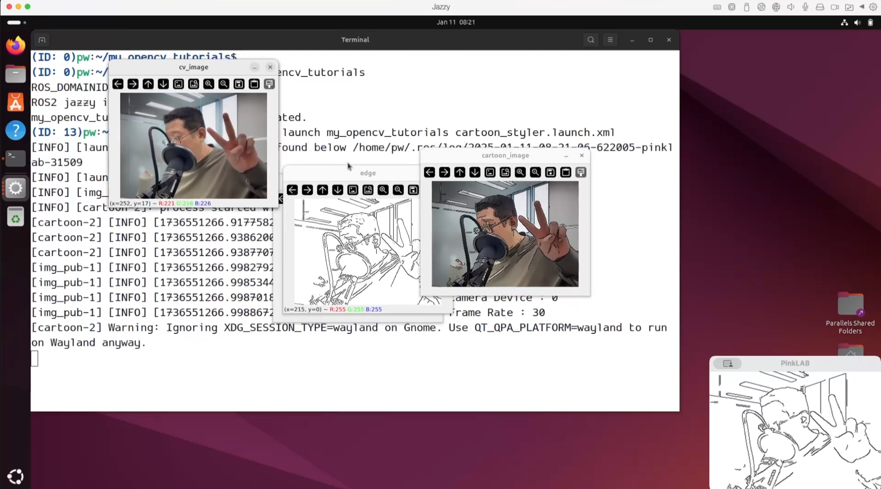Open the Terminal hamburger menu
This screenshot has height=489, width=881.
pos(610,40)
